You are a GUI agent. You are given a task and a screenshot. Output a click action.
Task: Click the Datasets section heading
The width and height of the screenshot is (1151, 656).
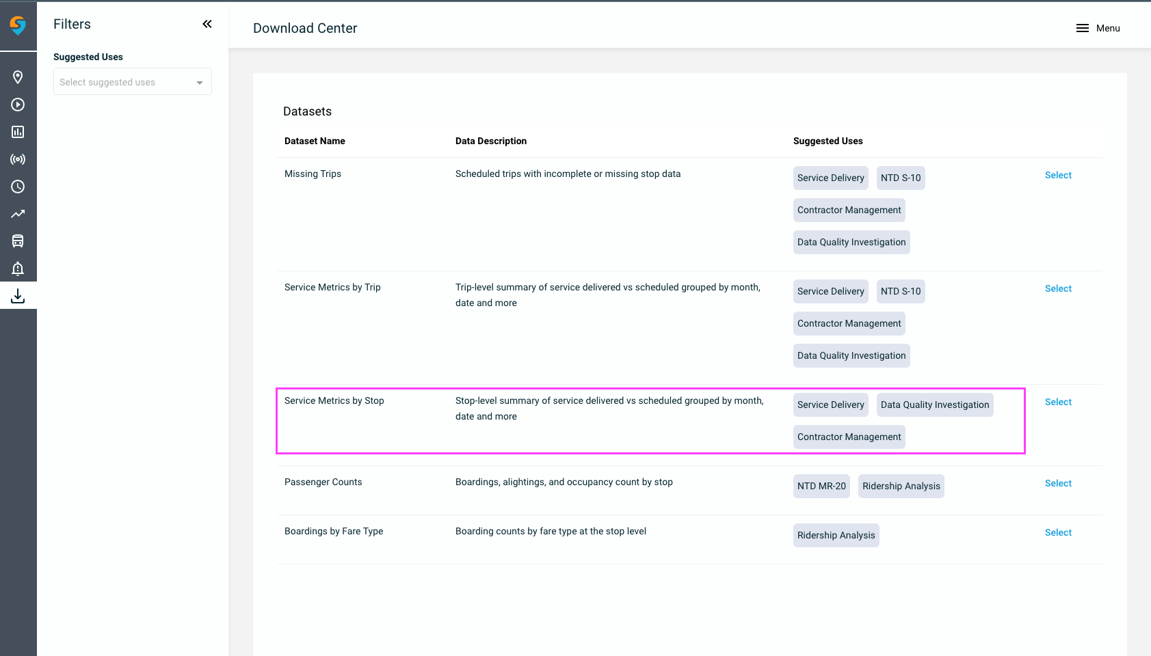(307, 111)
